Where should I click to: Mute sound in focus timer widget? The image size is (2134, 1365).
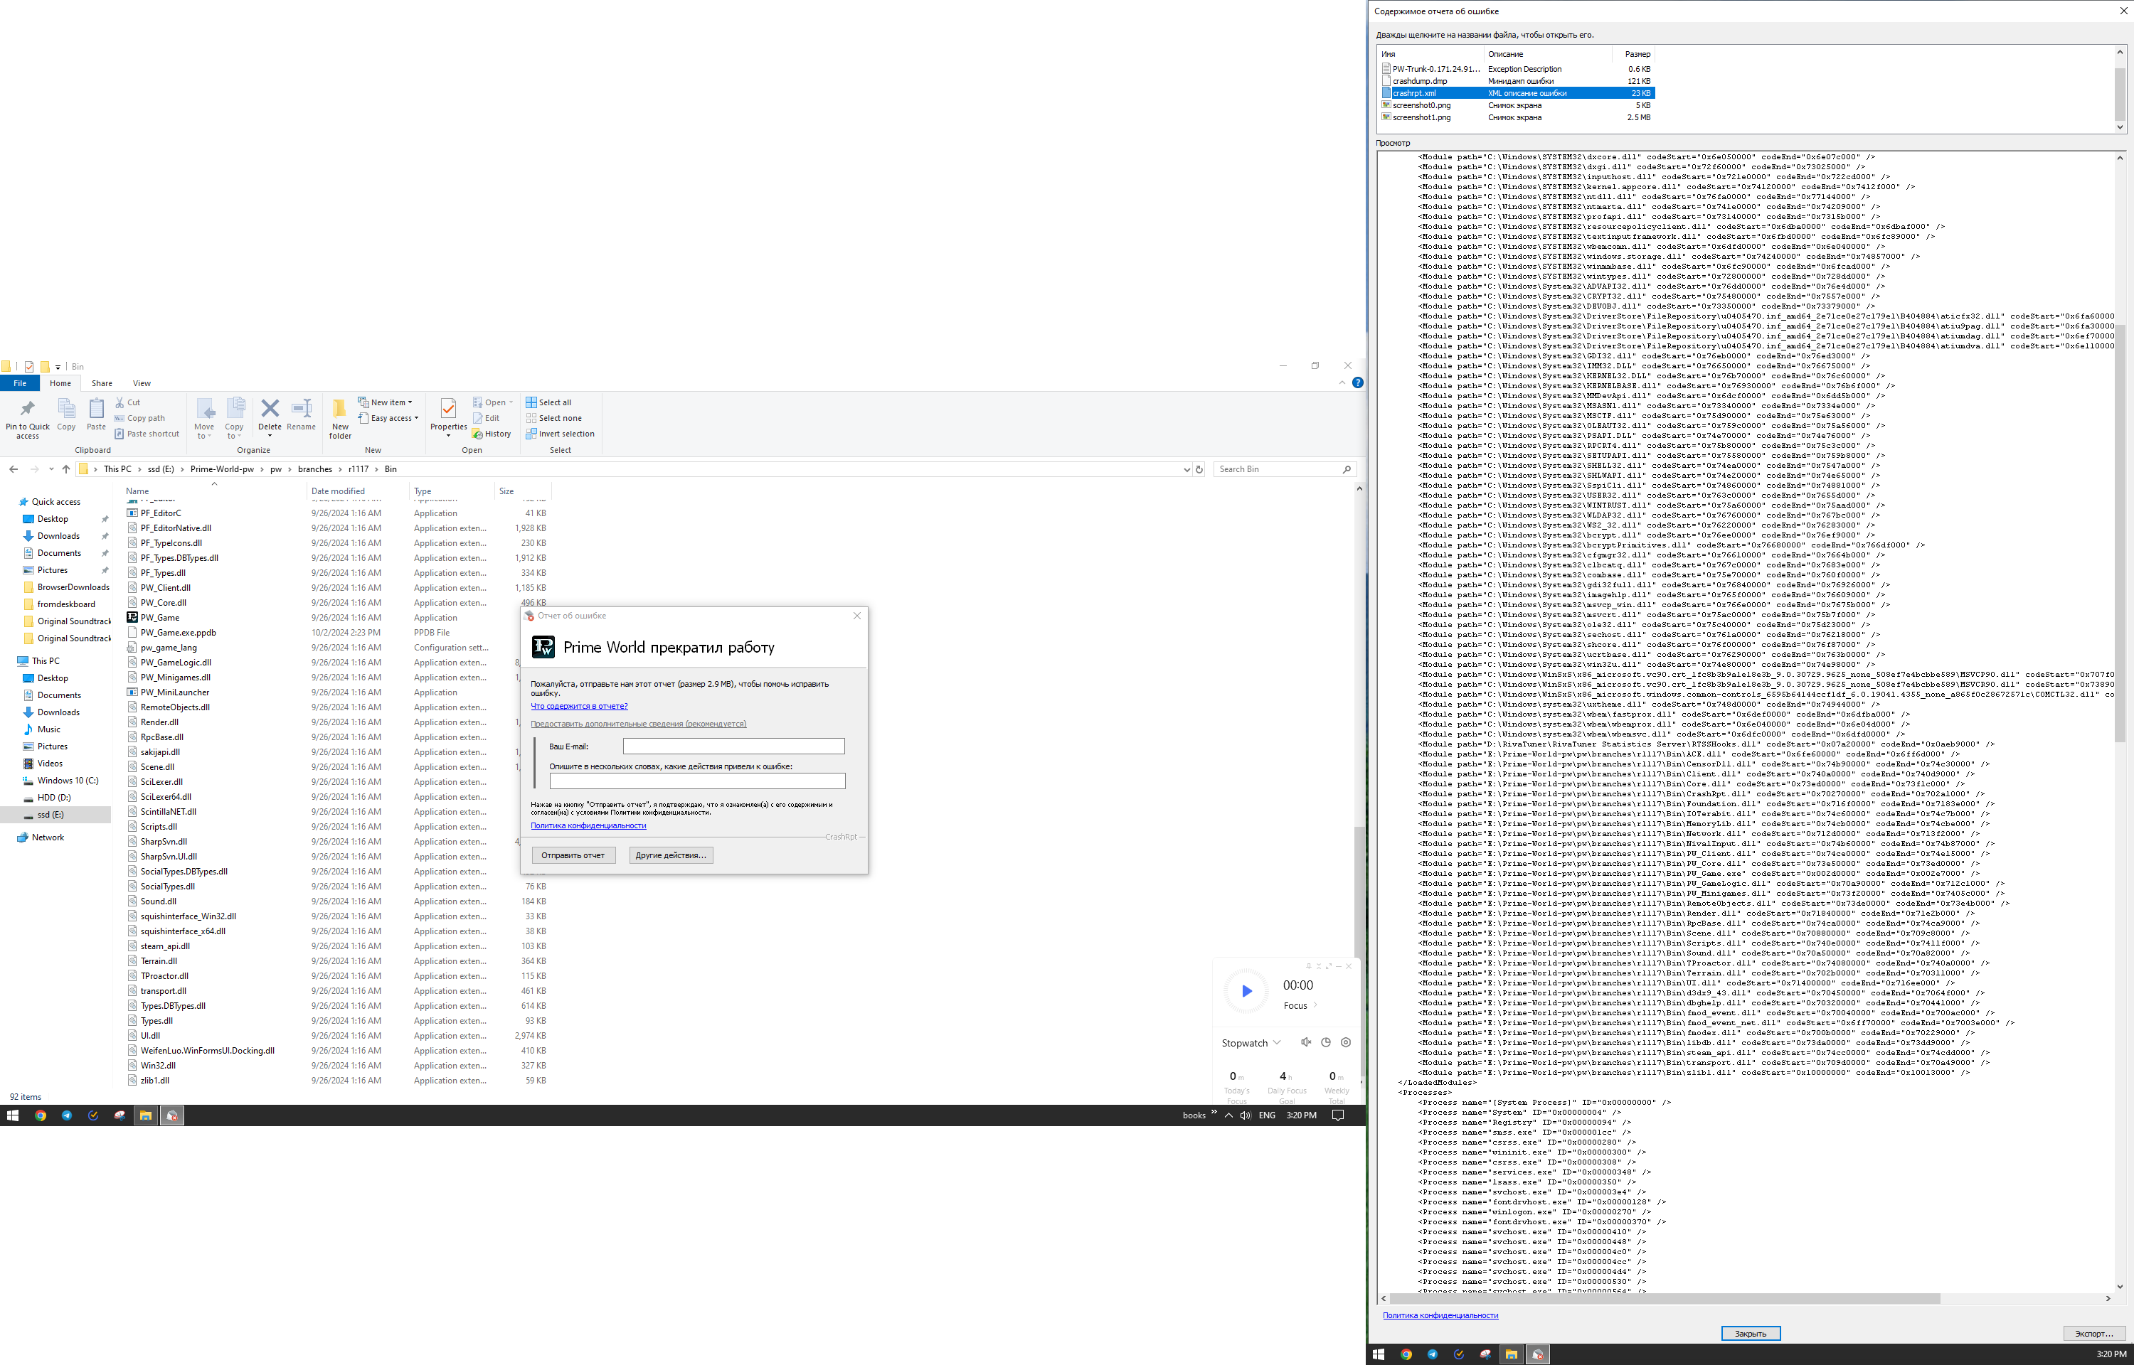[x=1306, y=1042]
